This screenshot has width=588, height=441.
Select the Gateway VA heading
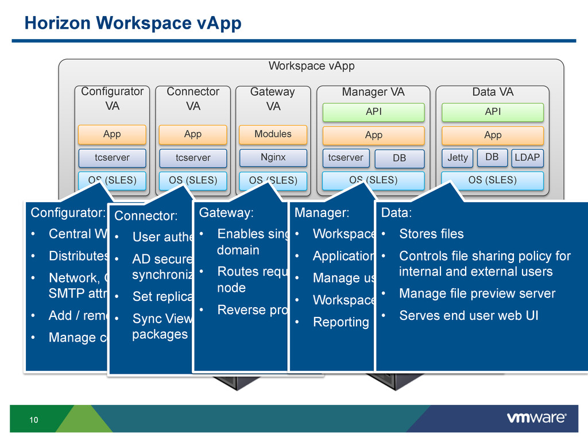coord(273,99)
